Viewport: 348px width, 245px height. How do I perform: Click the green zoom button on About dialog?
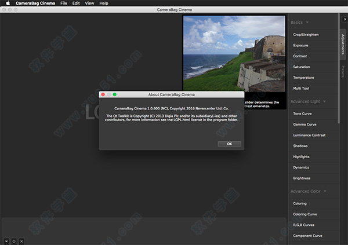(114, 94)
